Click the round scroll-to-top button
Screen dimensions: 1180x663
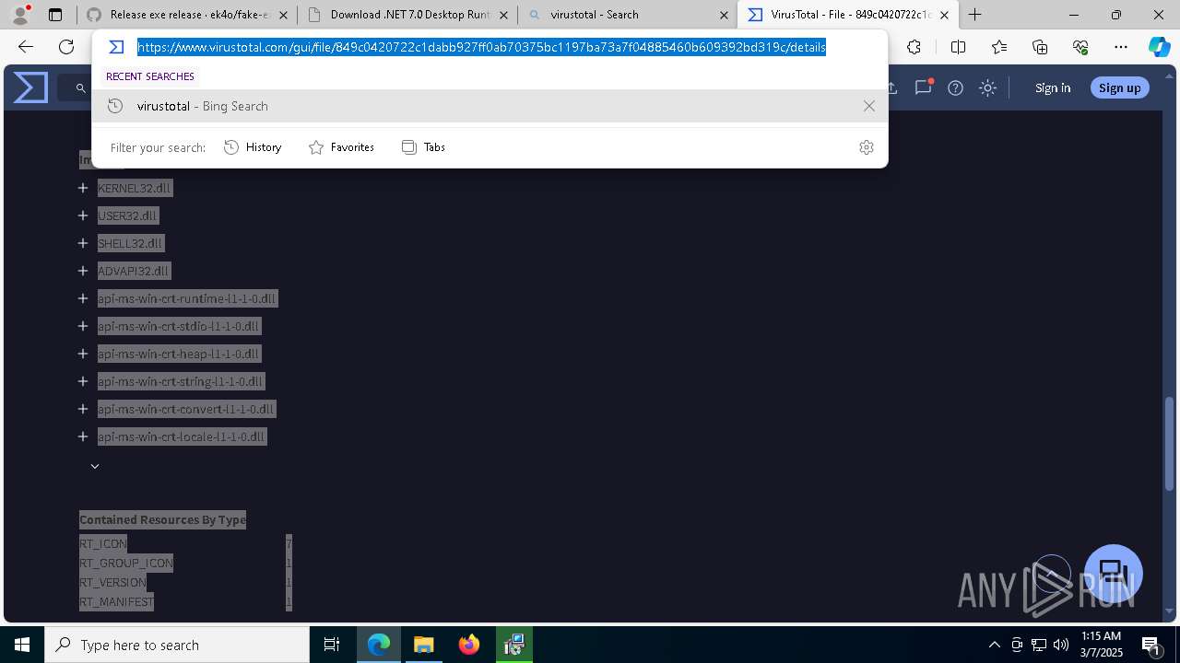click(x=1052, y=574)
